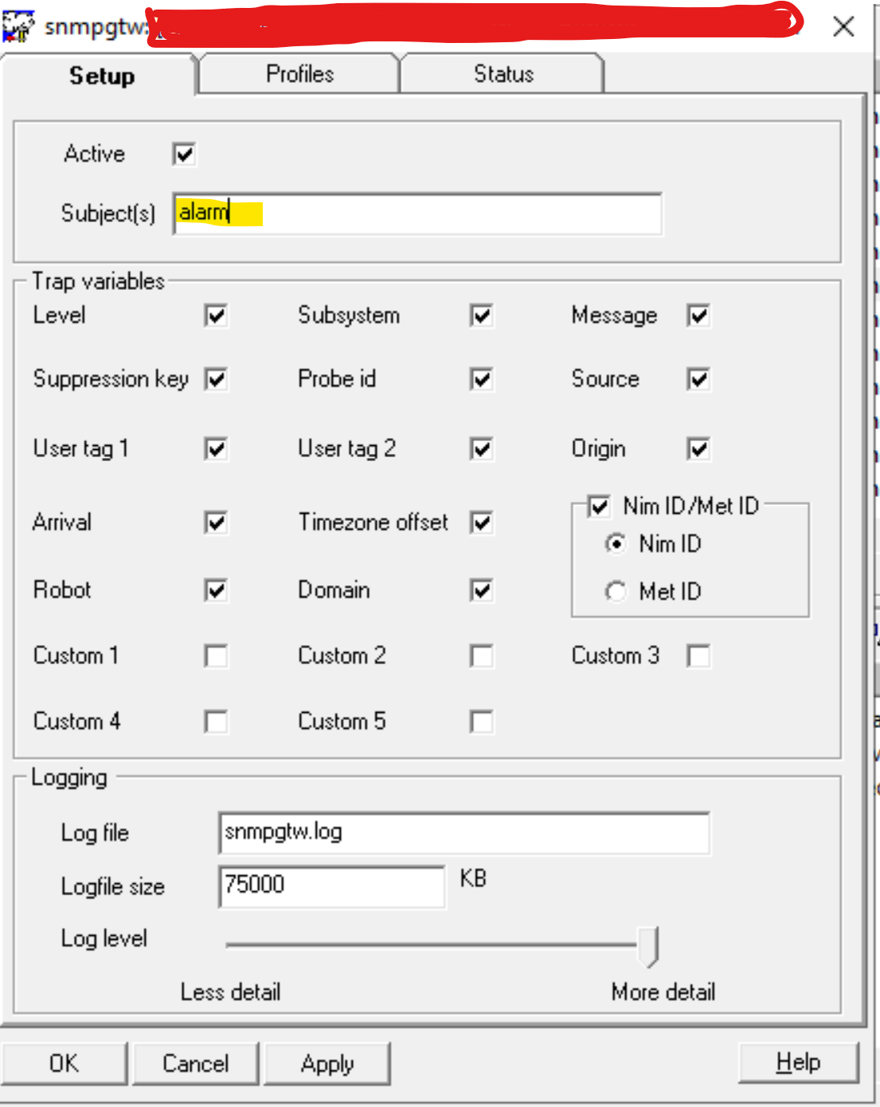Open the Status tab
Image resolution: width=880 pixels, height=1107 pixels.
coord(503,74)
